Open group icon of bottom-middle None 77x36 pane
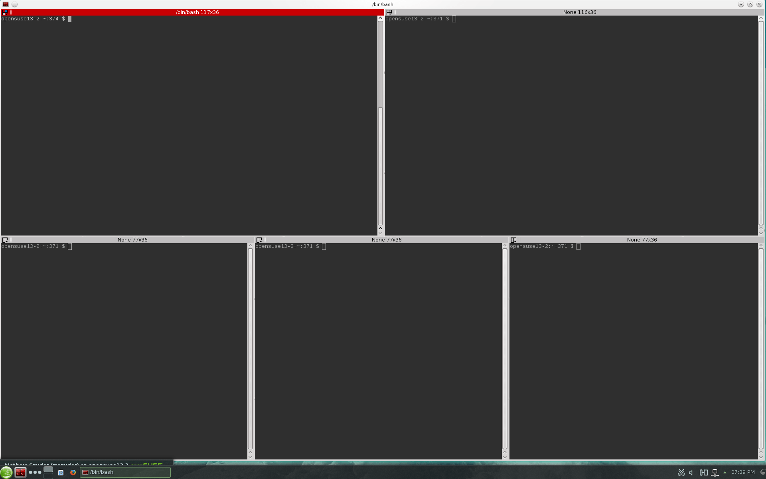The height and width of the screenshot is (479, 766). pos(259,240)
